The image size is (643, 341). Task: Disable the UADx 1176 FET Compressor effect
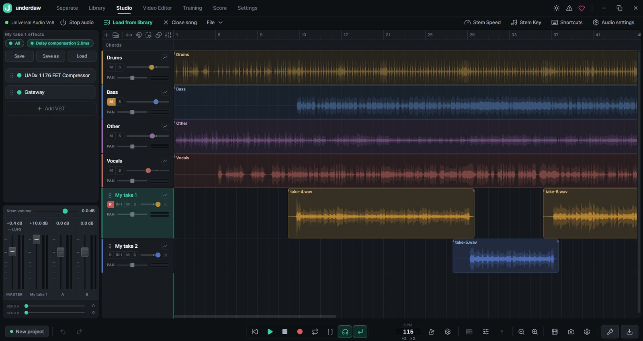point(19,75)
